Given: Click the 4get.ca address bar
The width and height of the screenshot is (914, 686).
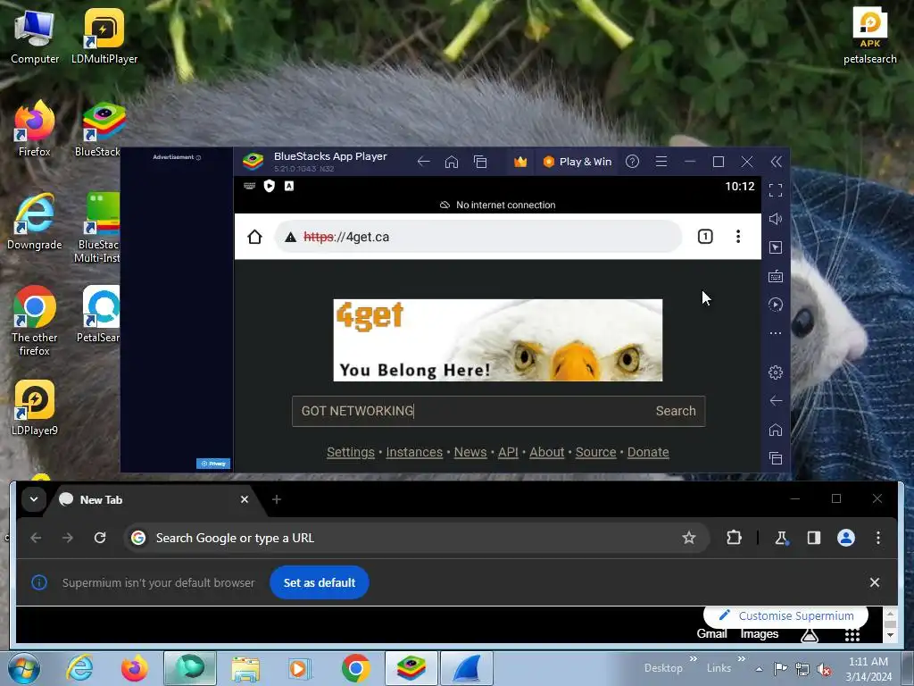Looking at the screenshot, I should point(478,237).
